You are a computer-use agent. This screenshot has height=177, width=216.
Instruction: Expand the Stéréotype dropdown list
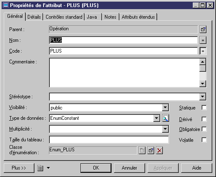[203, 97]
